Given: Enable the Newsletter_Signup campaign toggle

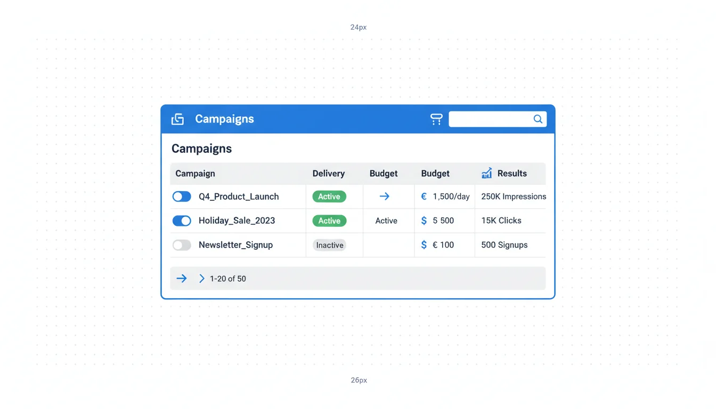Looking at the screenshot, I should pyautogui.click(x=182, y=245).
